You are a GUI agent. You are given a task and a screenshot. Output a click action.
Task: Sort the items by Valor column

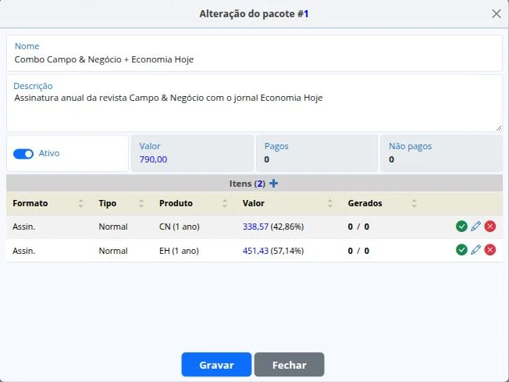(x=330, y=203)
